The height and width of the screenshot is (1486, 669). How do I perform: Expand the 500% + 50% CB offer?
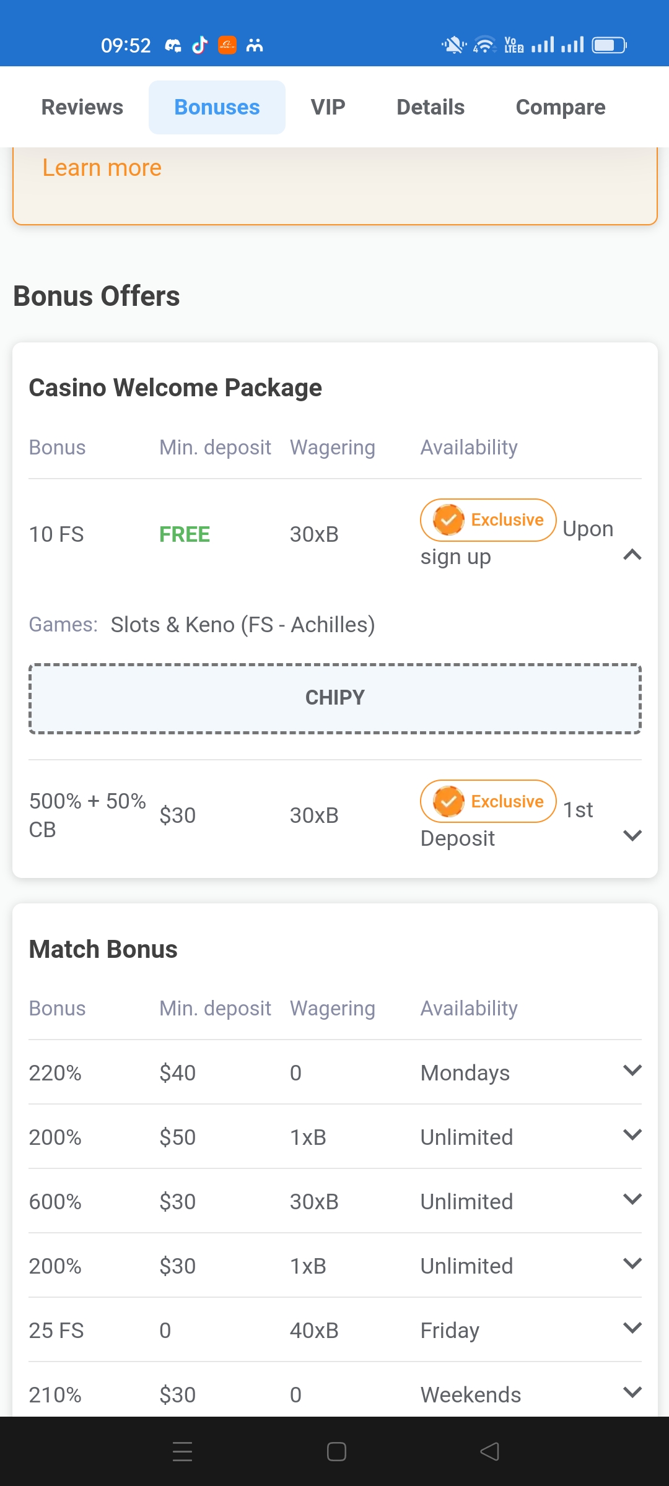pyautogui.click(x=632, y=836)
